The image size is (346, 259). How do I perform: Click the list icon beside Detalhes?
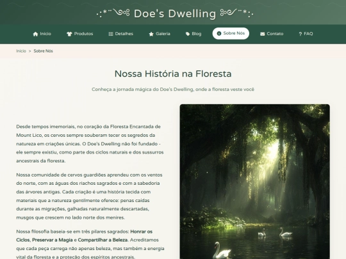[x=111, y=34]
